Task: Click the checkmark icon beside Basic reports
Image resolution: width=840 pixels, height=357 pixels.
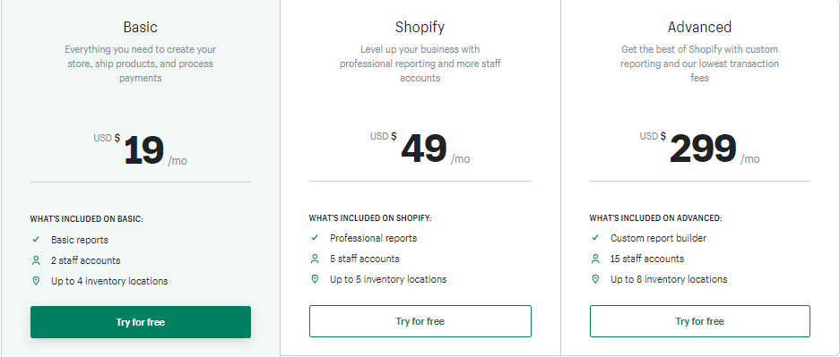Action: tap(36, 240)
